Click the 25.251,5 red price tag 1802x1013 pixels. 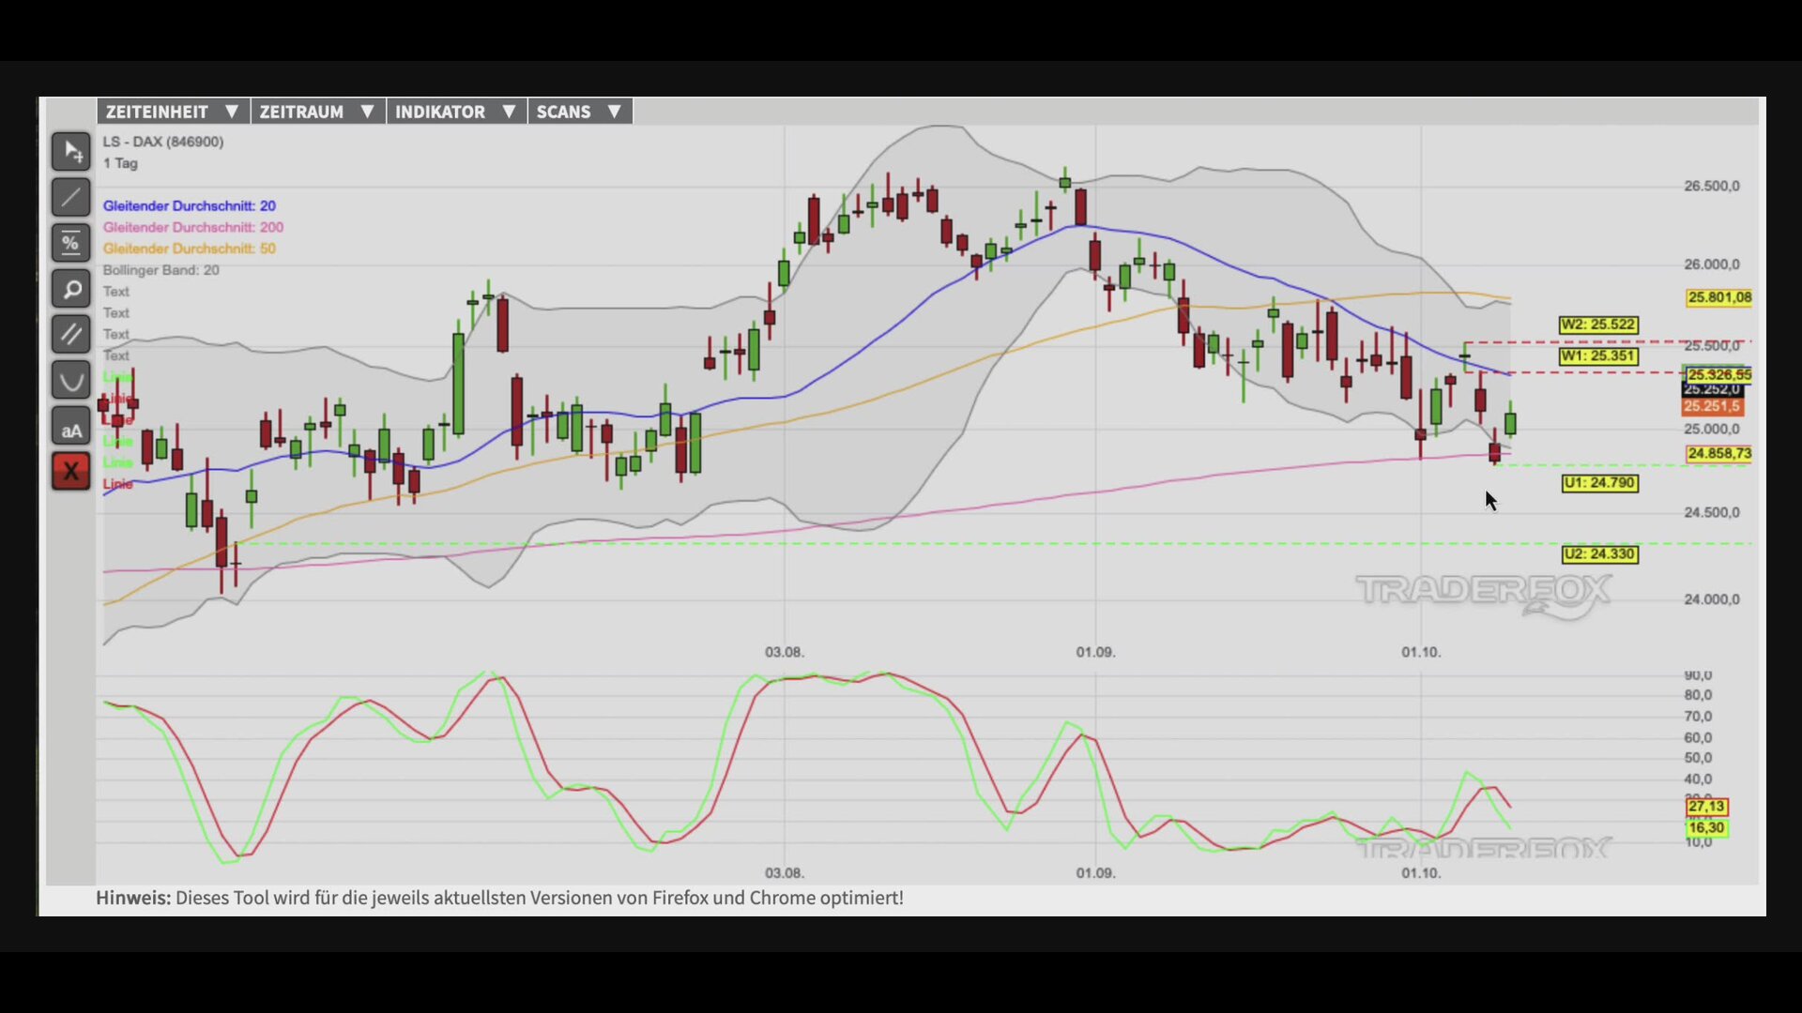click(x=1713, y=406)
